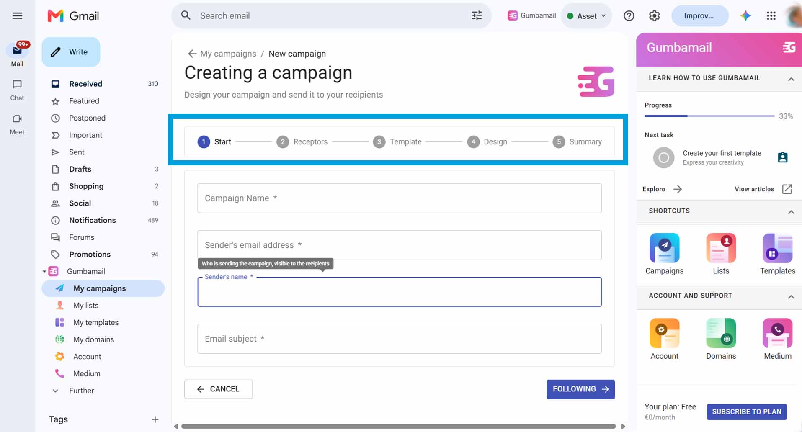Open the Campaigns shortcut icon
The height and width of the screenshot is (432, 802).
tap(664, 248)
